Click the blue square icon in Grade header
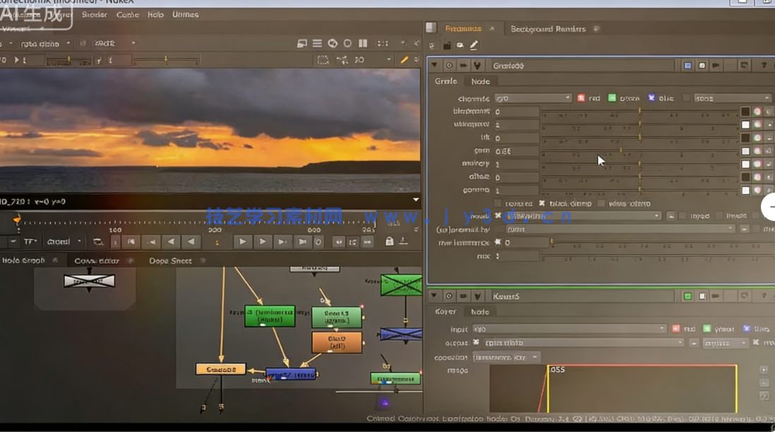The image size is (775, 432). [687, 66]
